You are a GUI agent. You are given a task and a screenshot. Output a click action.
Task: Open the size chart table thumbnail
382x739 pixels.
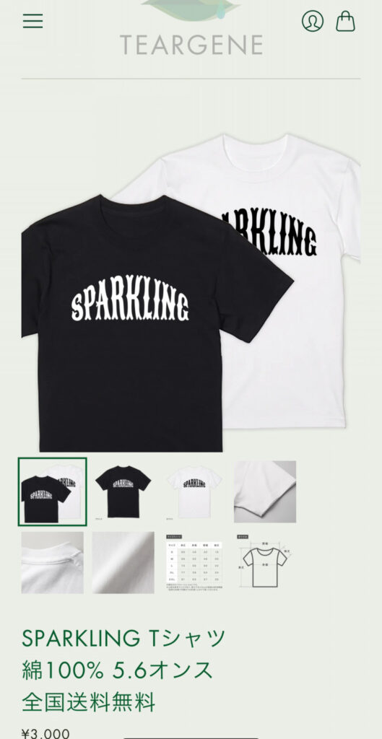(194, 563)
